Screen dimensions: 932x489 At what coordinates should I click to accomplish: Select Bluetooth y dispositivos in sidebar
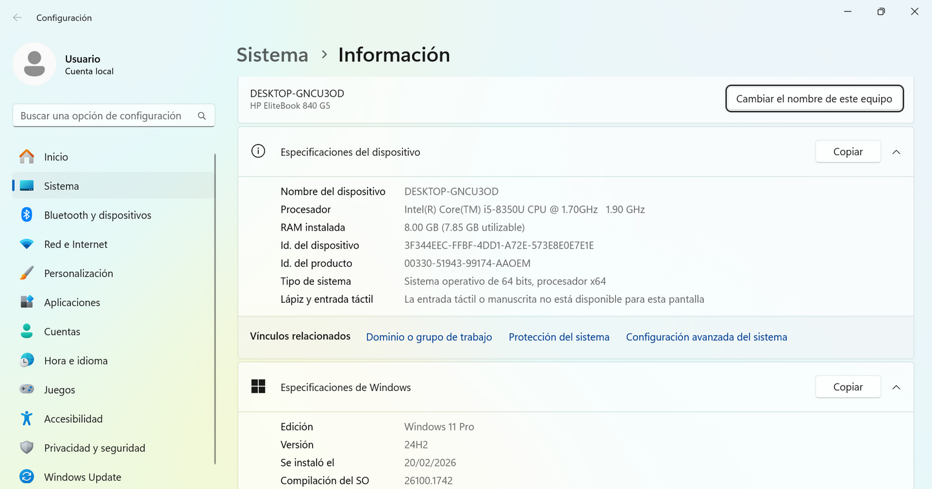[114, 215]
